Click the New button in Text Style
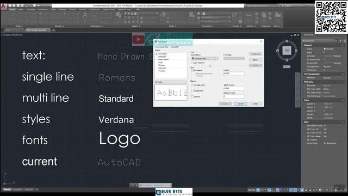Image resolution: width=348 pixels, height=196 pixels. 256,60
